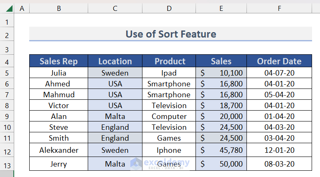This screenshot has height=177, width=320.
Task: Select column B header
Action: click(x=58, y=8)
